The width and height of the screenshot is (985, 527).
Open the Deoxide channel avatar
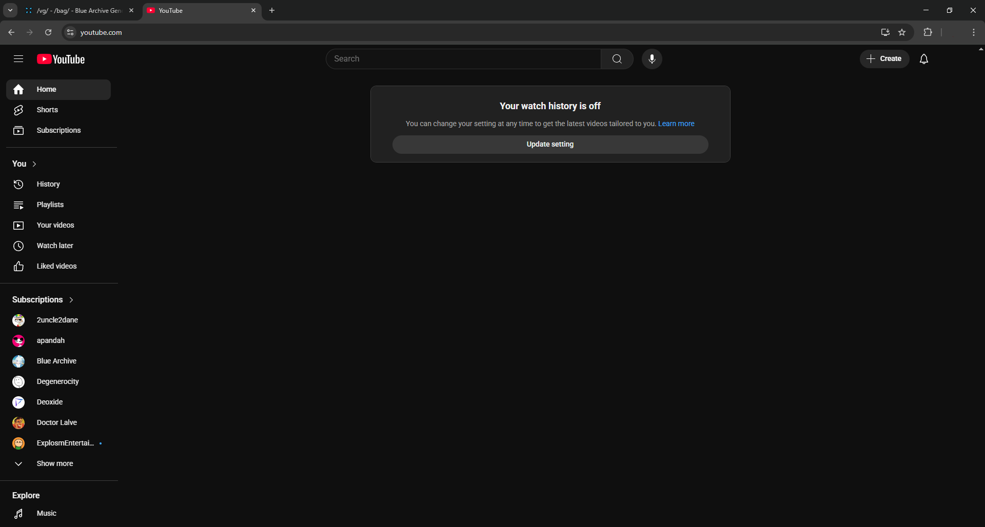click(x=18, y=402)
